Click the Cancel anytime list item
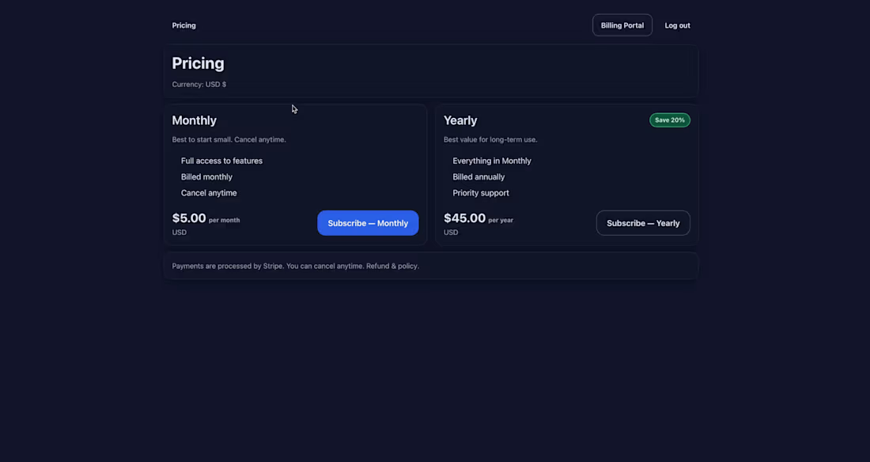 click(x=209, y=192)
